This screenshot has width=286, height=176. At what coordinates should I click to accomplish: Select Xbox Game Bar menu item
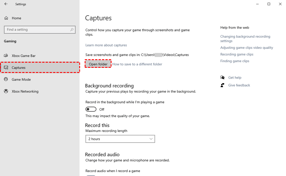pos(23,56)
